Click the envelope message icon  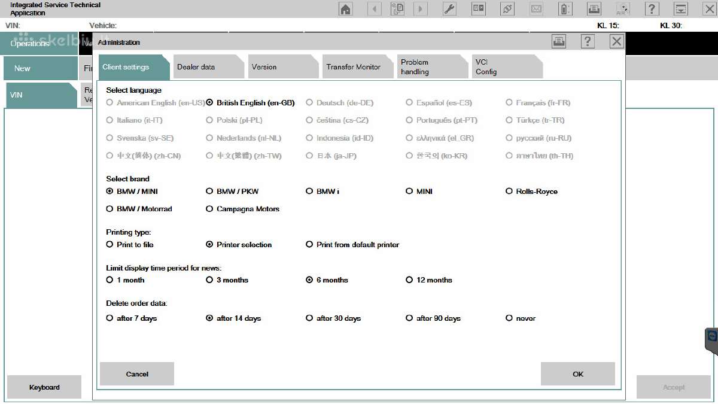[536, 9]
